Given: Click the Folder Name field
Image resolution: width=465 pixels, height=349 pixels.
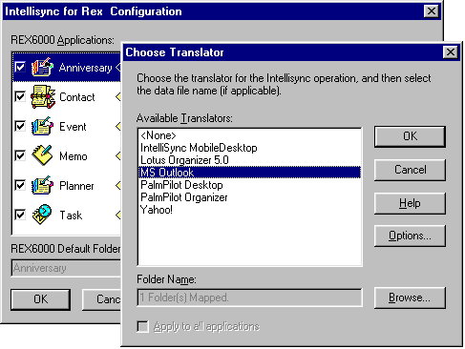Looking at the screenshot, I should pos(249,298).
